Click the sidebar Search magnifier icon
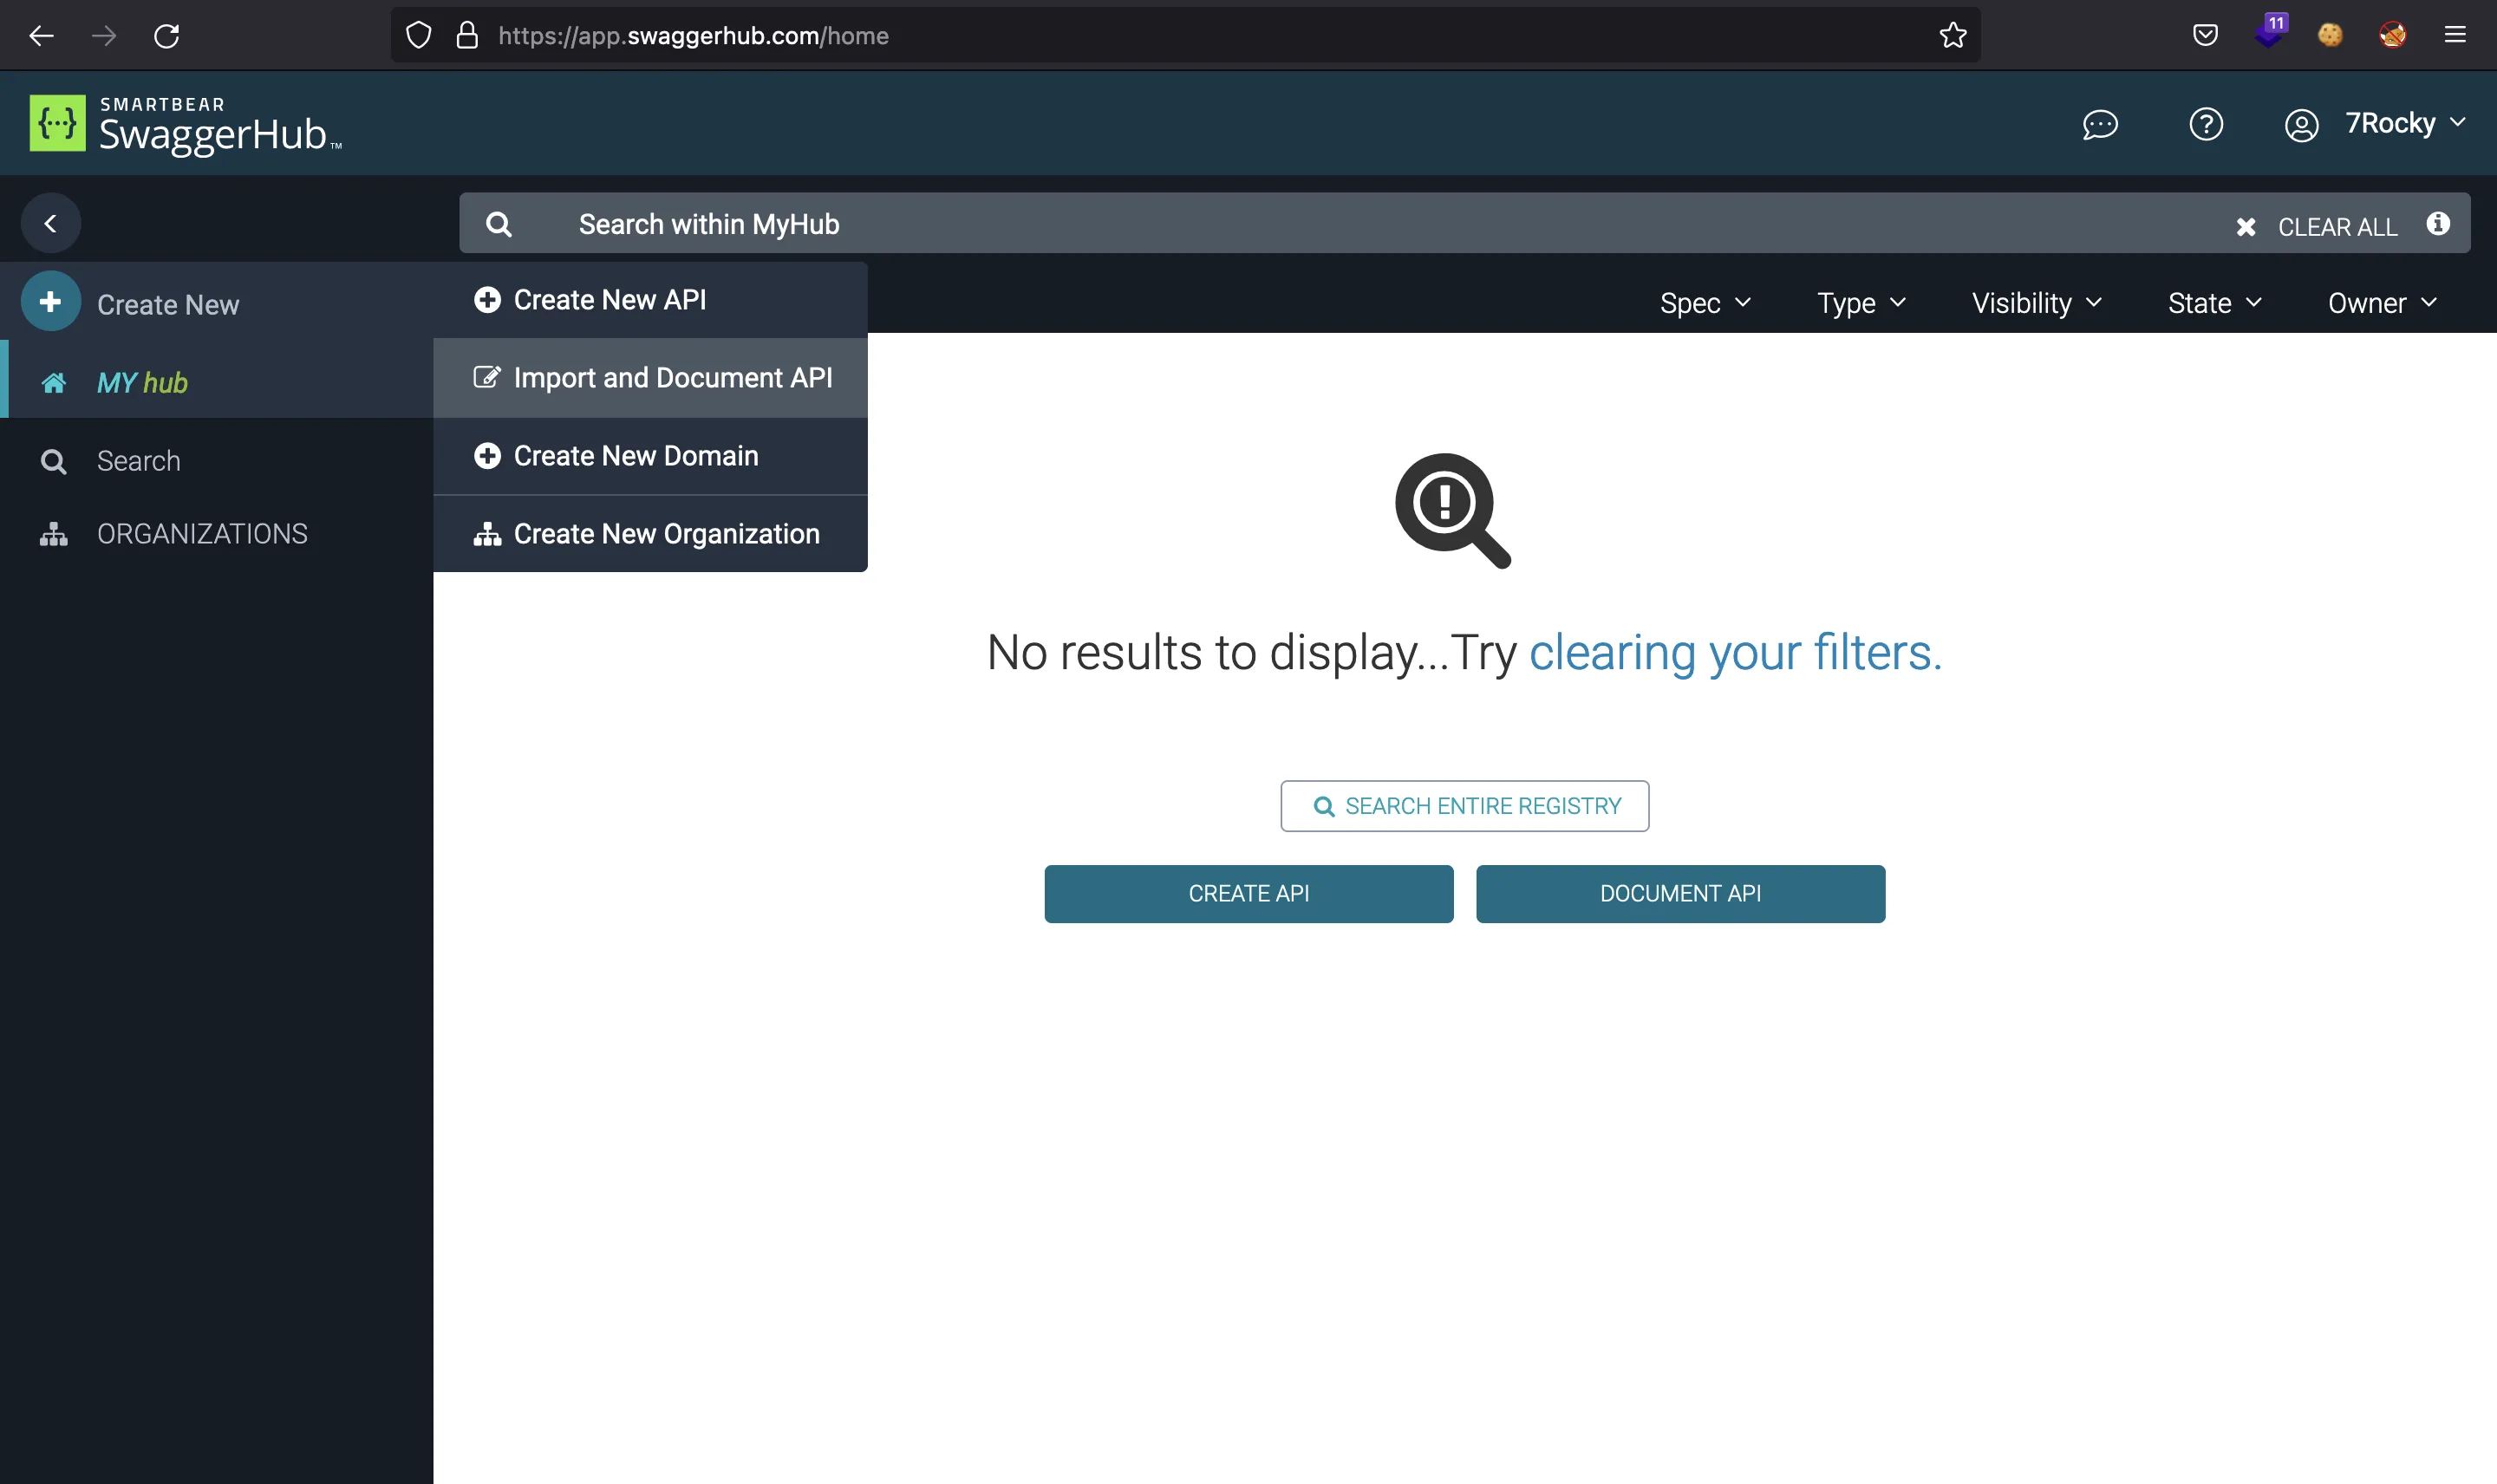 pyautogui.click(x=53, y=462)
